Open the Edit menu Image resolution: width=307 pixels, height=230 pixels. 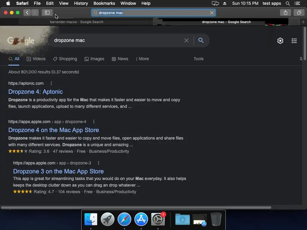(x=50, y=3)
